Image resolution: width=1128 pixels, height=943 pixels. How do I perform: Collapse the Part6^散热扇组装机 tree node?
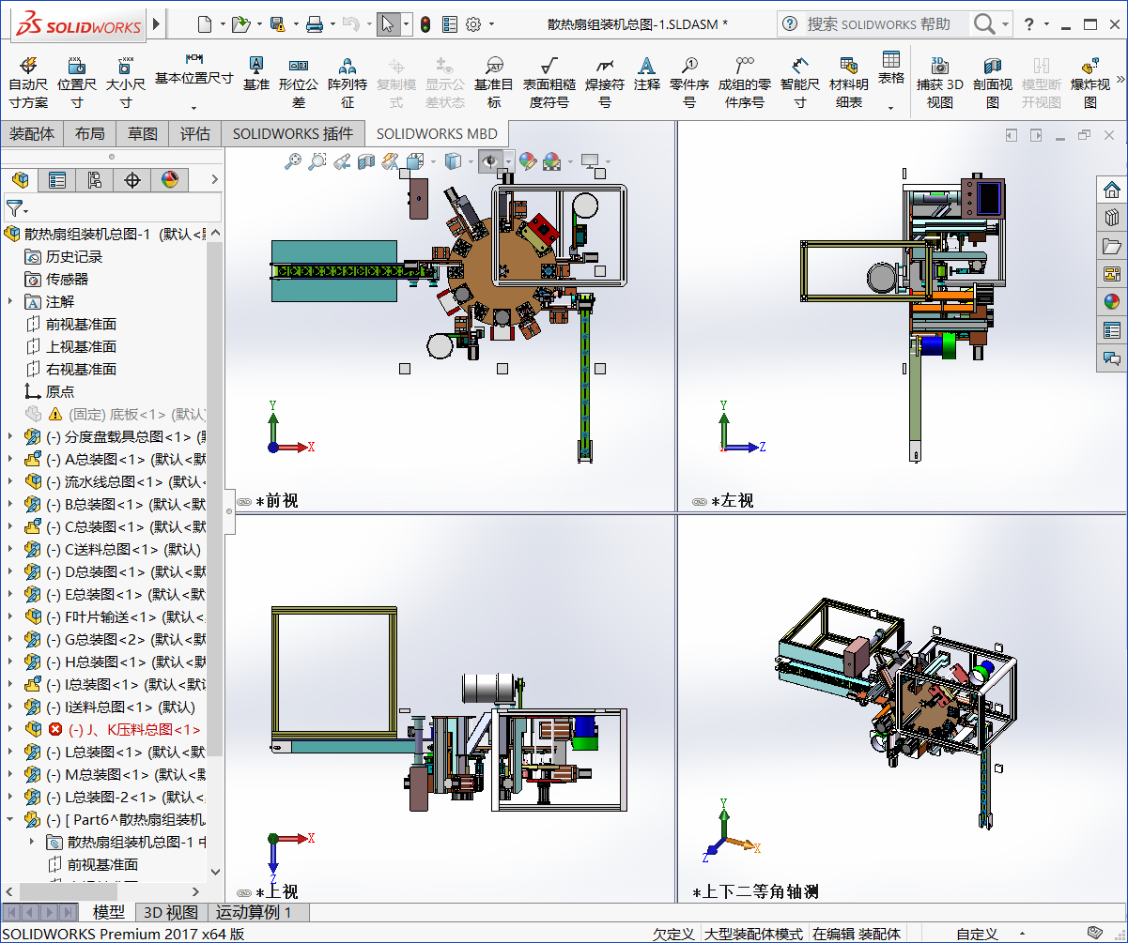click(10, 819)
